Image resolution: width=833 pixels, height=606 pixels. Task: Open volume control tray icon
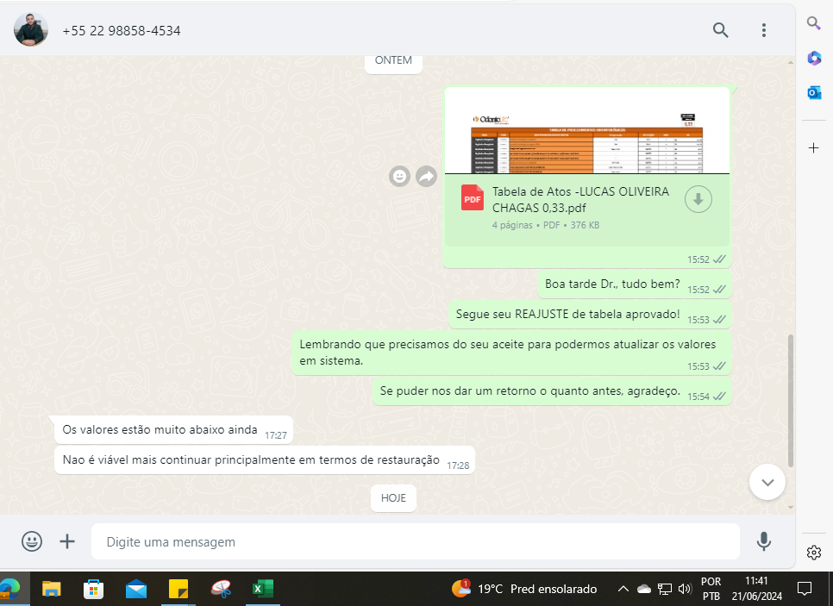point(685,589)
